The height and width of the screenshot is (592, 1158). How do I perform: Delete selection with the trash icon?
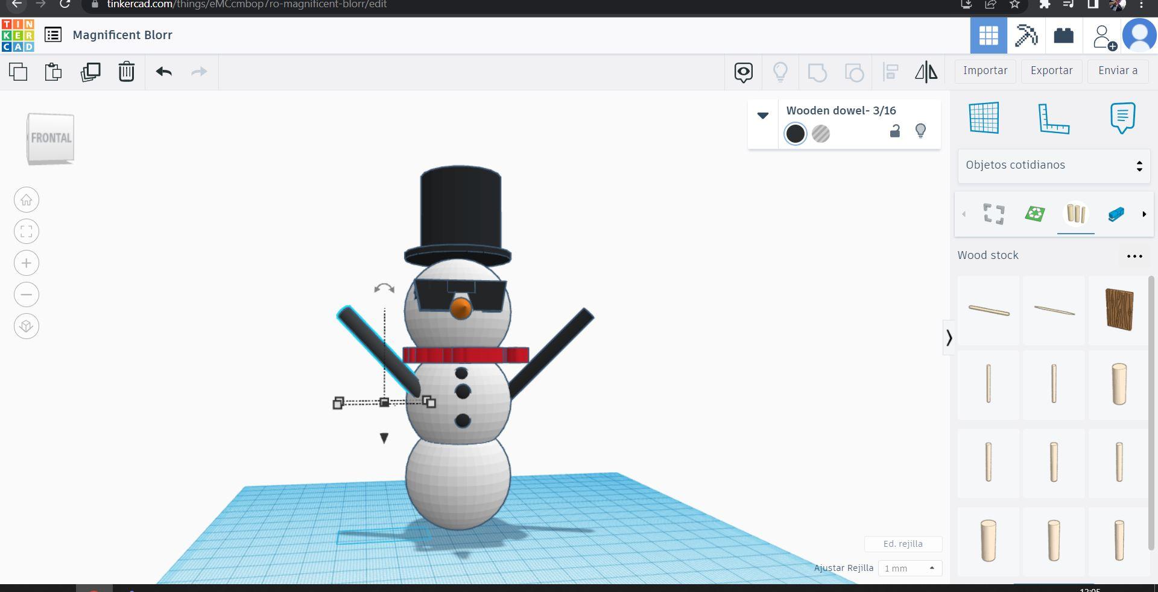pos(126,72)
